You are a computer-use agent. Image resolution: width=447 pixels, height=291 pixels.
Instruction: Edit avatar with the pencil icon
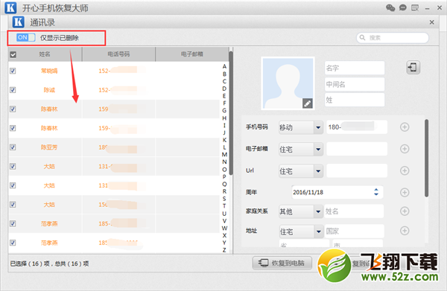[x=307, y=103]
